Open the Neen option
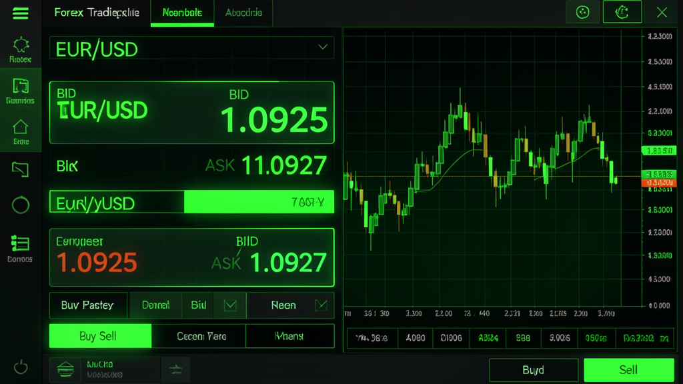This screenshot has width=683, height=384. tap(283, 305)
